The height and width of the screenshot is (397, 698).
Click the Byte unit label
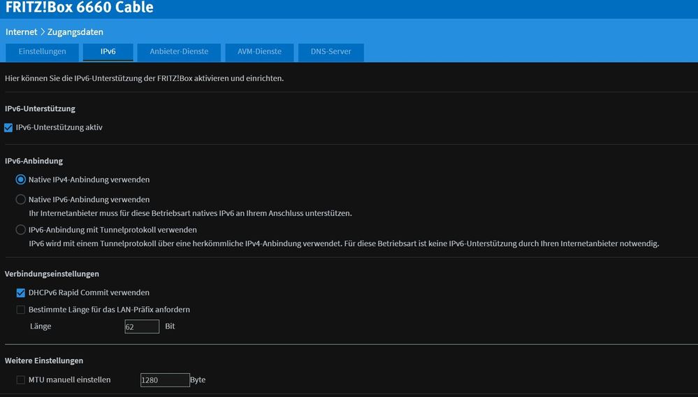[x=198, y=380]
